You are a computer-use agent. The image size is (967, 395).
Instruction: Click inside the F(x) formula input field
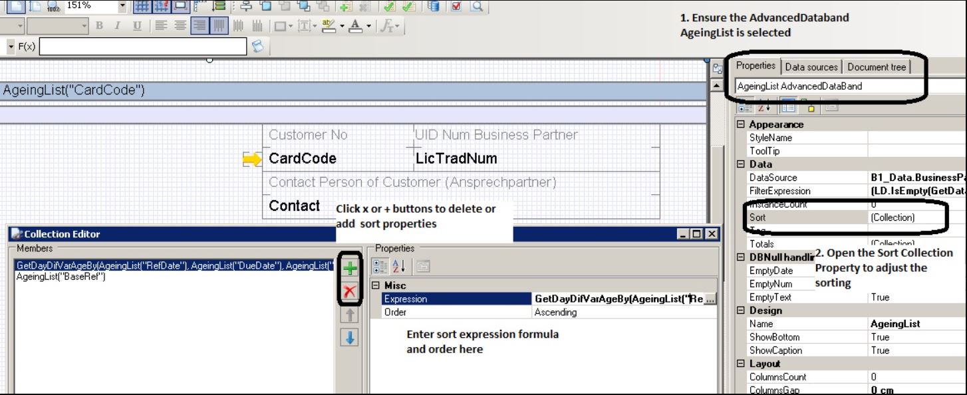(x=142, y=47)
